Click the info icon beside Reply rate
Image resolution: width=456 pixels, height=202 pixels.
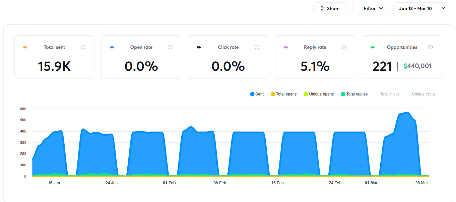point(344,47)
